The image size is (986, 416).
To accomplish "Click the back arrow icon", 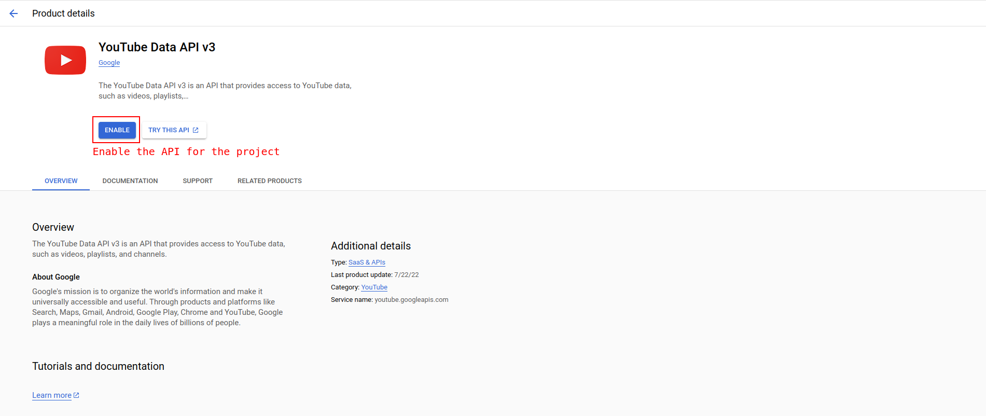I will pyautogui.click(x=13, y=13).
